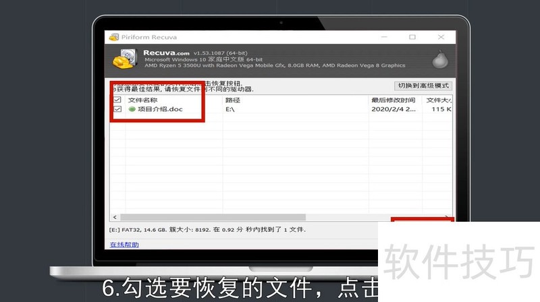Toggle the select-all checkbox in header
Screen dimensions: 540x302
117,100
